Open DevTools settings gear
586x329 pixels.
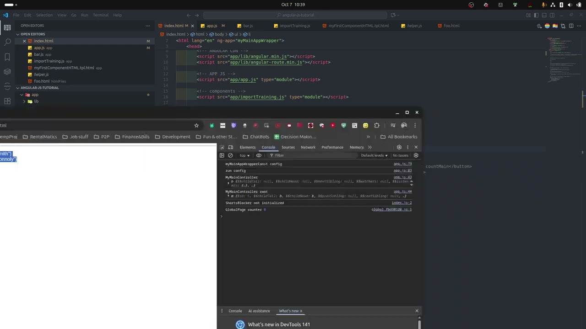click(399, 147)
